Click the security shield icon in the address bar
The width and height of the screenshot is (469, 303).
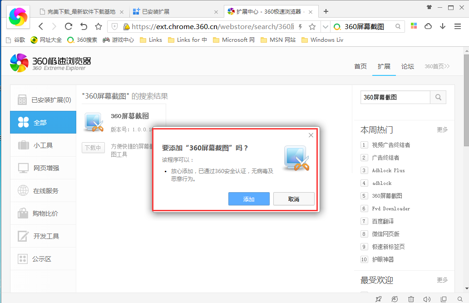(x=114, y=27)
